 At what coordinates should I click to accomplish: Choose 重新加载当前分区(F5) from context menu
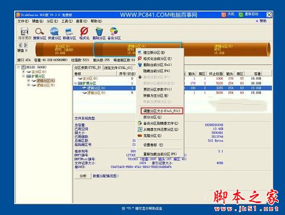tap(160, 154)
